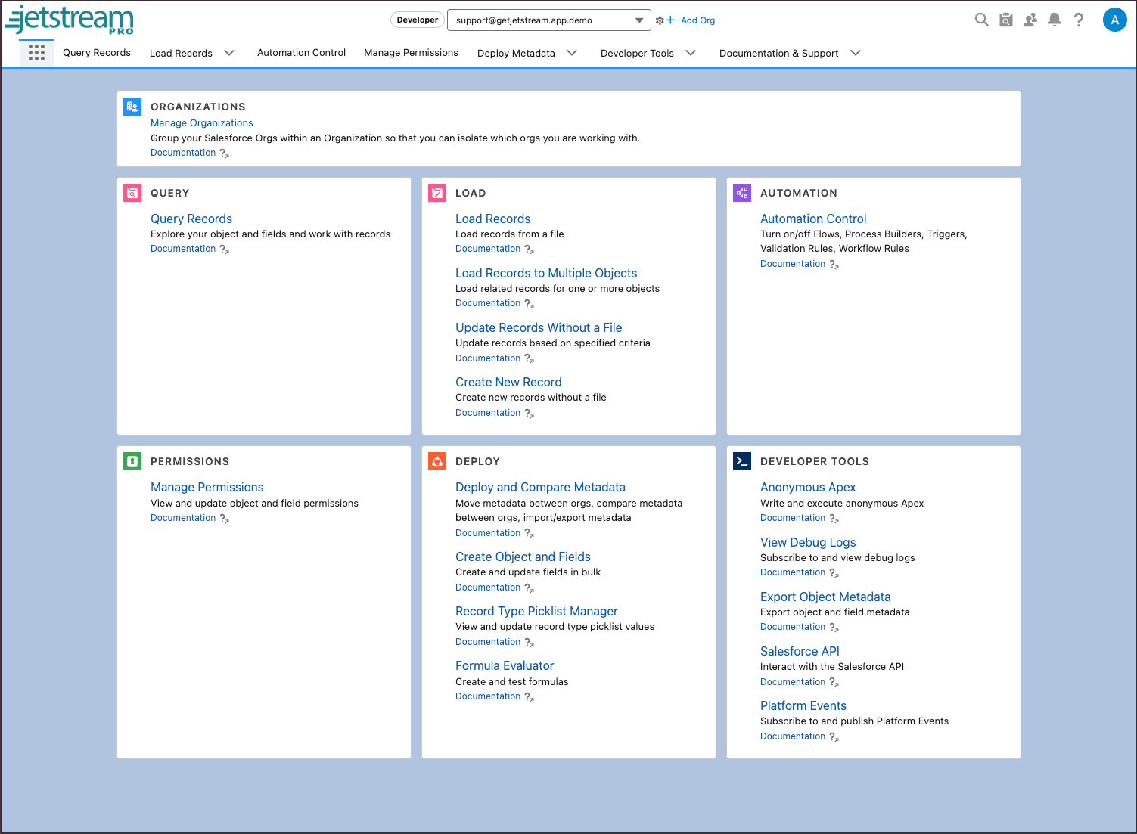Open Automation Control link in Automation card
This screenshot has width=1137, height=834.
pyautogui.click(x=813, y=219)
